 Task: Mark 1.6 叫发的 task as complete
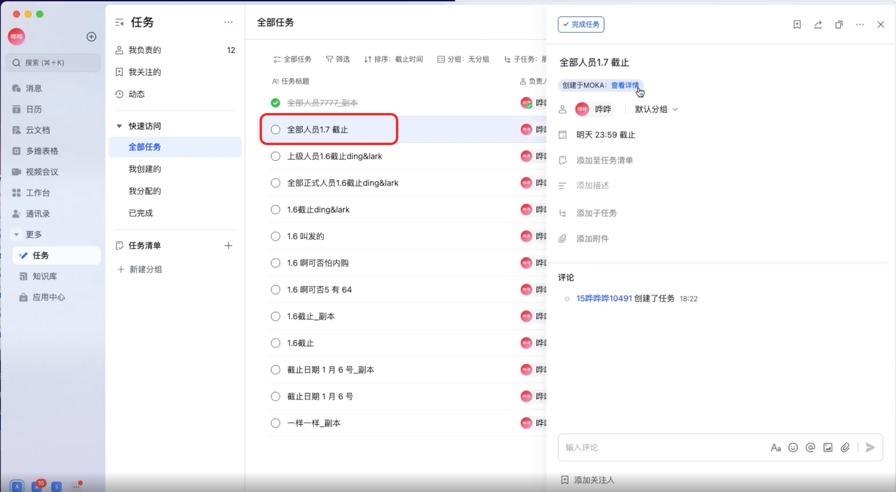(x=275, y=236)
